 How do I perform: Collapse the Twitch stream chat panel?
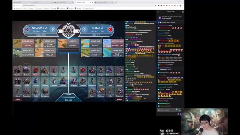pyautogui.click(x=158, y=12)
